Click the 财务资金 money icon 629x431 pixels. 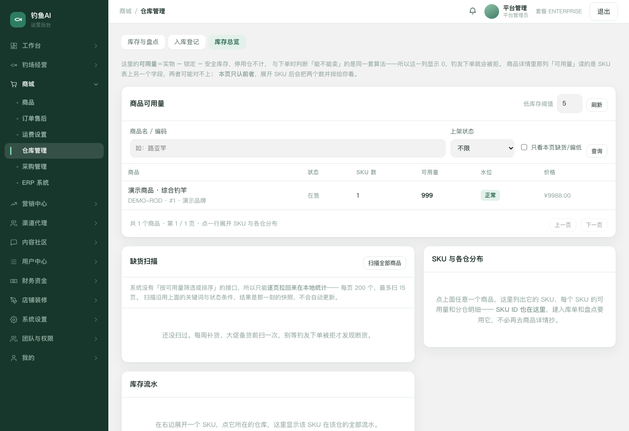(14, 281)
